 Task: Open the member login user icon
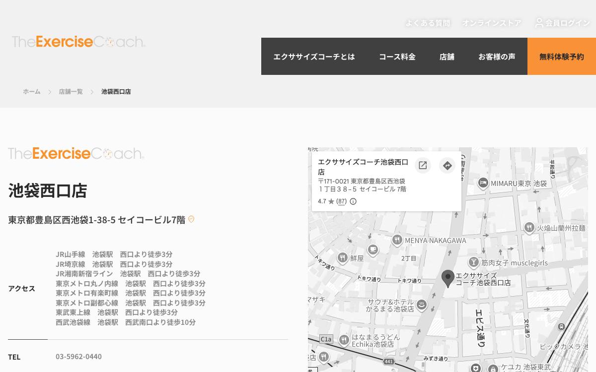[x=539, y=23]
